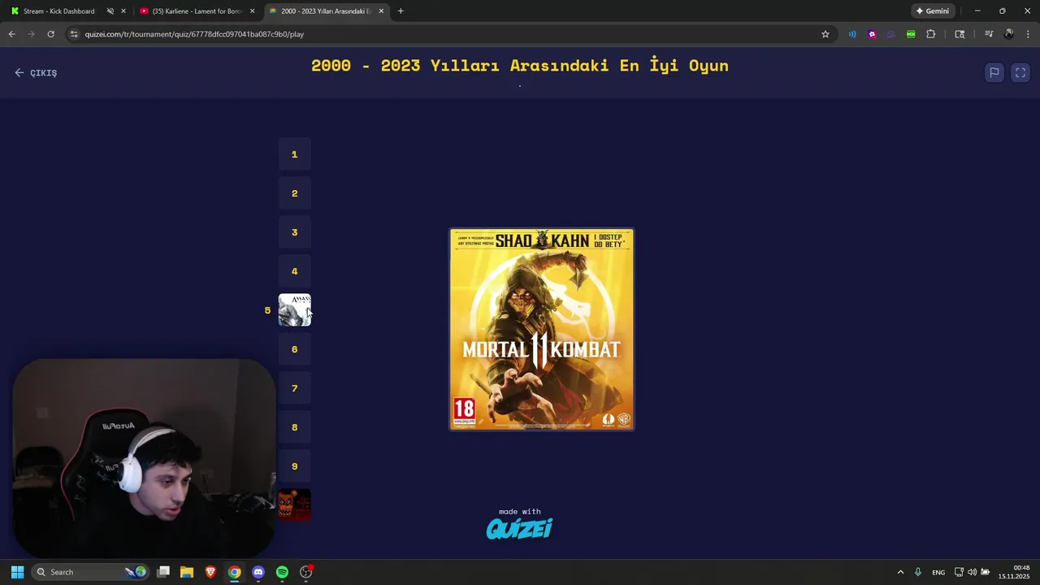The height and width of the screenshot is (585, 1040).
Task: Click the pink-purple extension icon
Action: click(x=872, y=34)
